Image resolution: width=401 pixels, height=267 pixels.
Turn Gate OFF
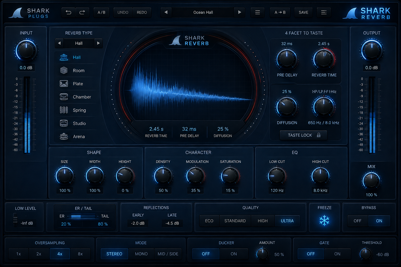pos(311,254)
